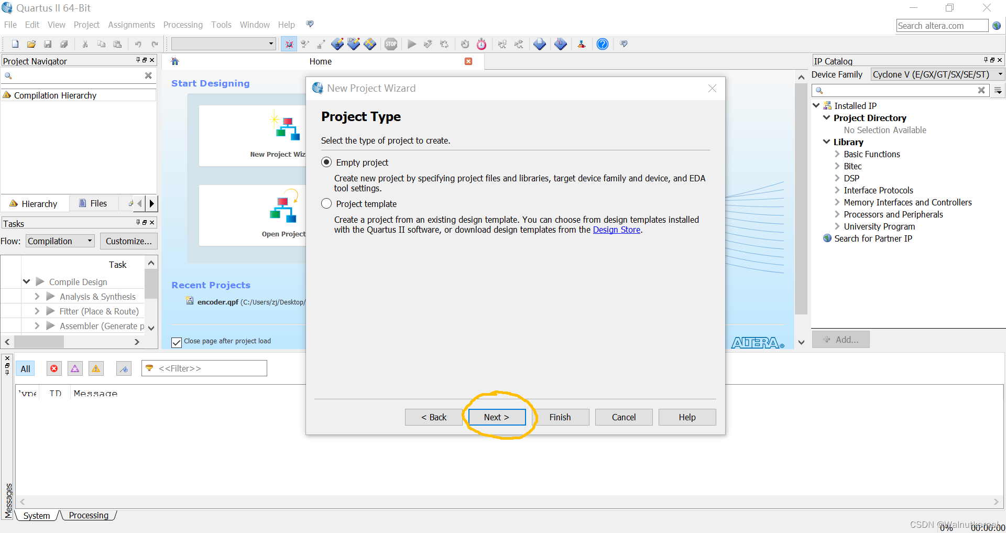
Task: Click the Open Project tile on Home page
Action: click(x=253, y=215)
